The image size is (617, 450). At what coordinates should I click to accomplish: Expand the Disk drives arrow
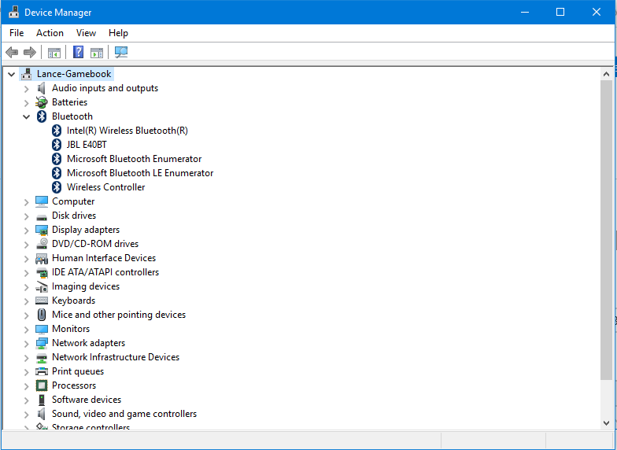click(27, 216)
